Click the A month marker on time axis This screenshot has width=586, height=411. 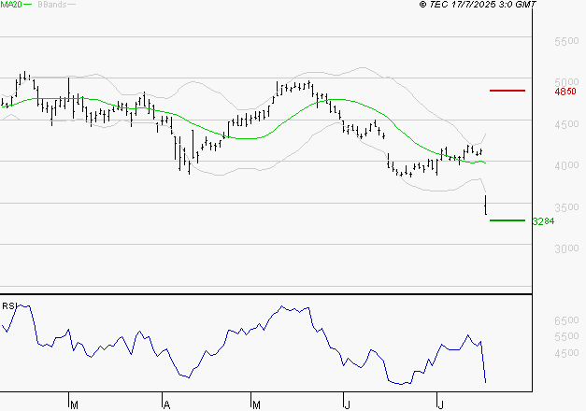(x=165, y=404)
